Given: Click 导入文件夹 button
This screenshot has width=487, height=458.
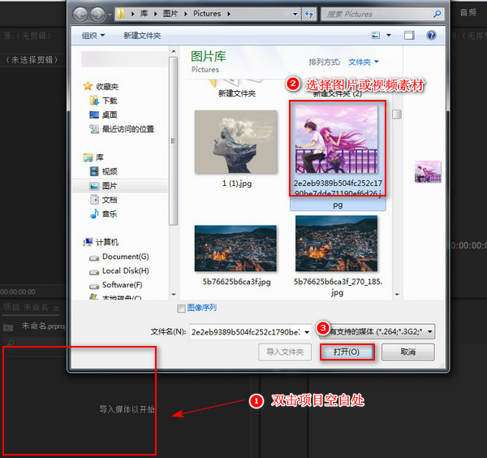Looking at the screenshot, I should [285, 352].
